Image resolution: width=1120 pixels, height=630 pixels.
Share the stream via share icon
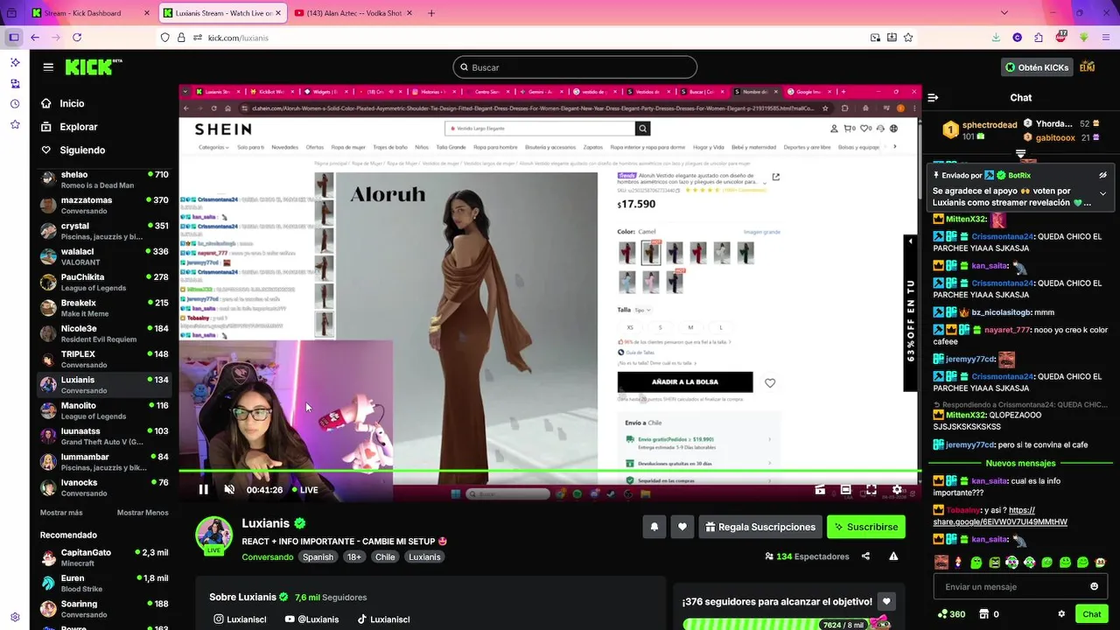coord(865,556)
